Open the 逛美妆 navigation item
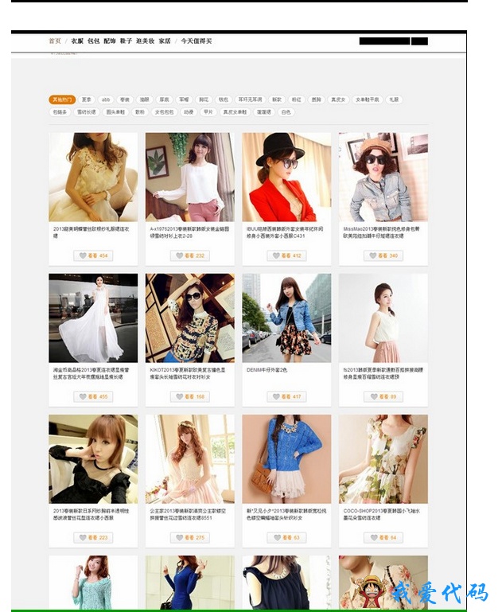 click(x=145, y=41)
